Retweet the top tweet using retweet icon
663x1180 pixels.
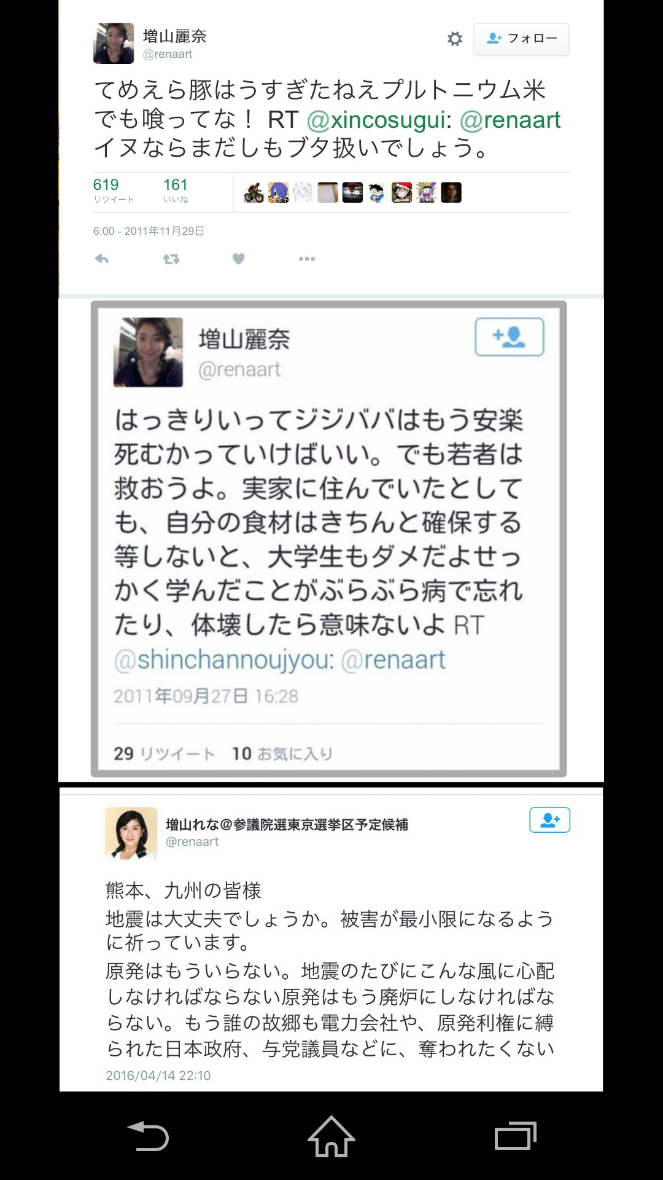[171, 259]
